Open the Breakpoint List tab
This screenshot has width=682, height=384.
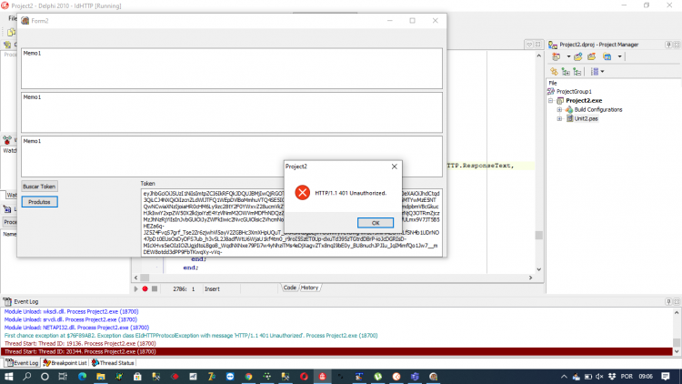65,363
